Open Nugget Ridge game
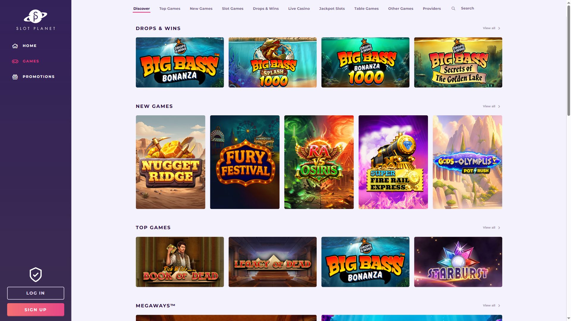This screenshot has width=571, height=321. (170, 162)
